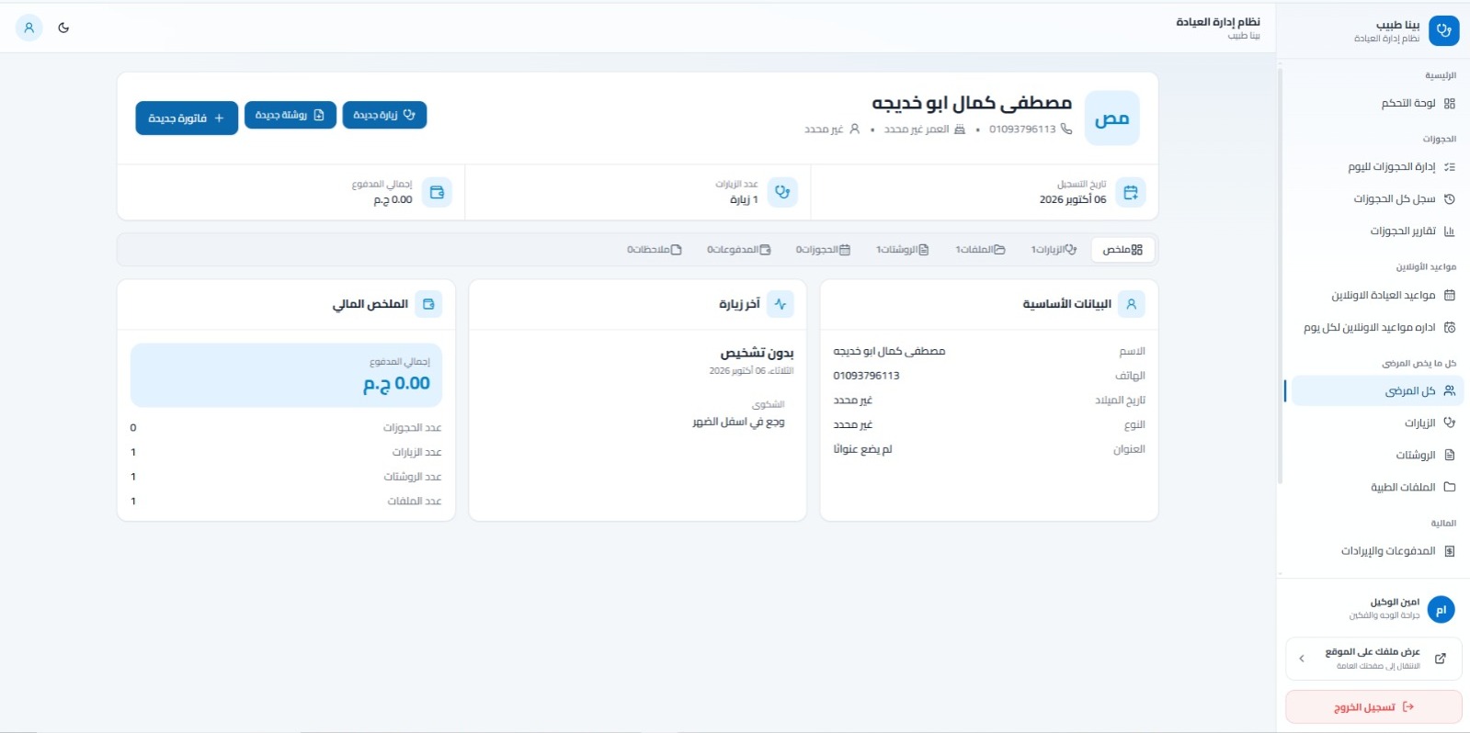Click the آخر زيارة activity icon
The image size is (1470, 733).
click(x=781, y=304)
